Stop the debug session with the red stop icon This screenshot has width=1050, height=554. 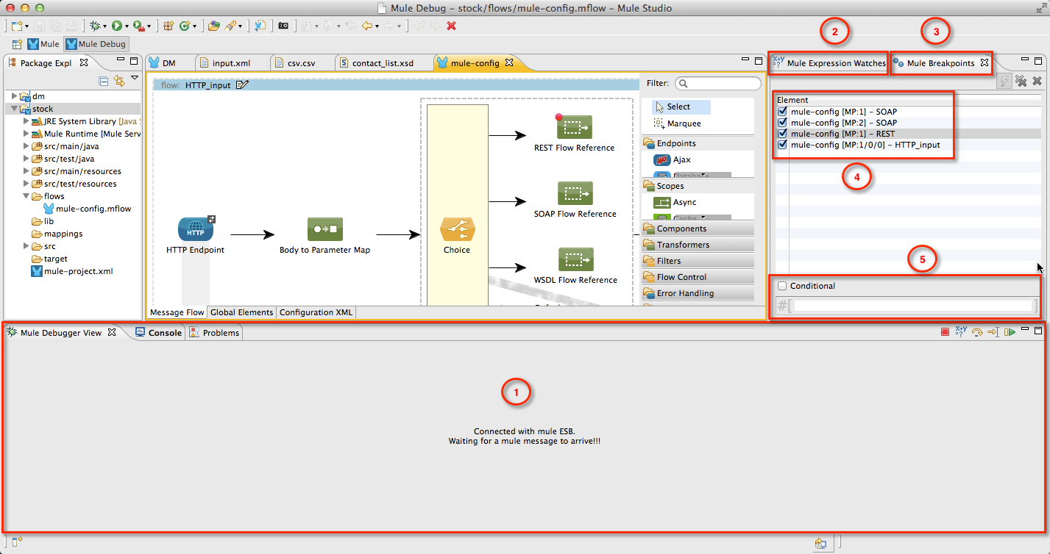point(944,331)
